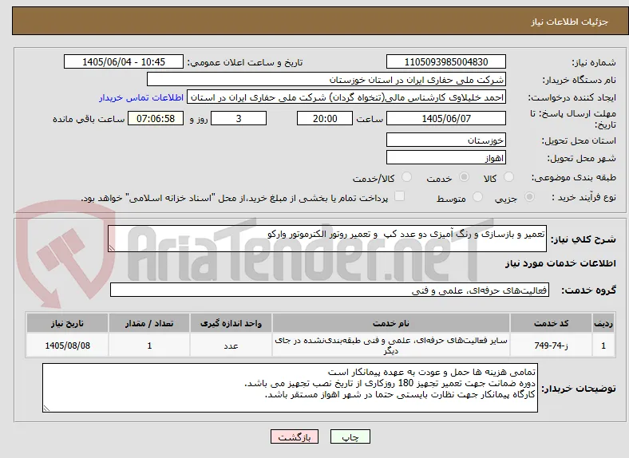Screen dimensions: 629x458
Task: Open the اطلاعات تماس خریدار link
Action: tap(141, 97)
